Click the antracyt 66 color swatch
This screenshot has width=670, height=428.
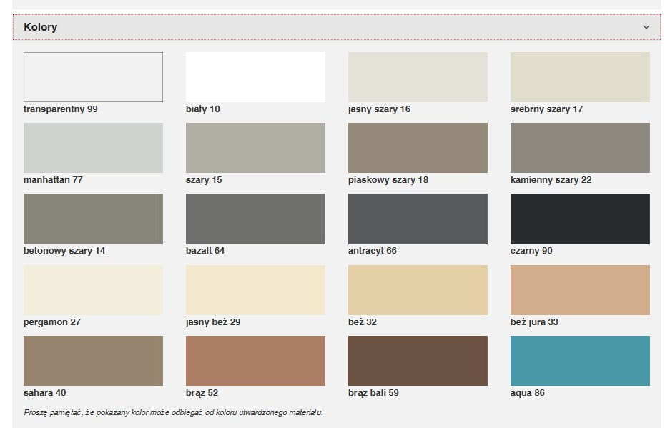pyautogui.click(x=418, y=219)
